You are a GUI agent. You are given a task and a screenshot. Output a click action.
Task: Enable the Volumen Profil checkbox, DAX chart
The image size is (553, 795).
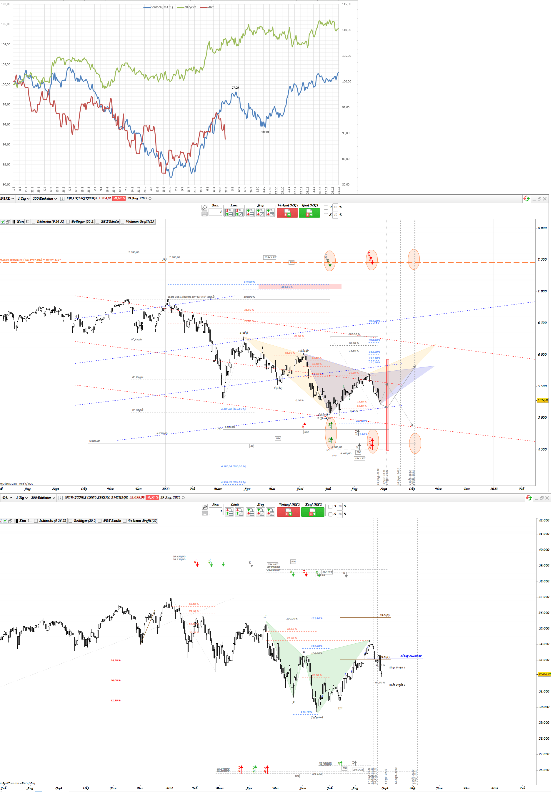[122, 222]
